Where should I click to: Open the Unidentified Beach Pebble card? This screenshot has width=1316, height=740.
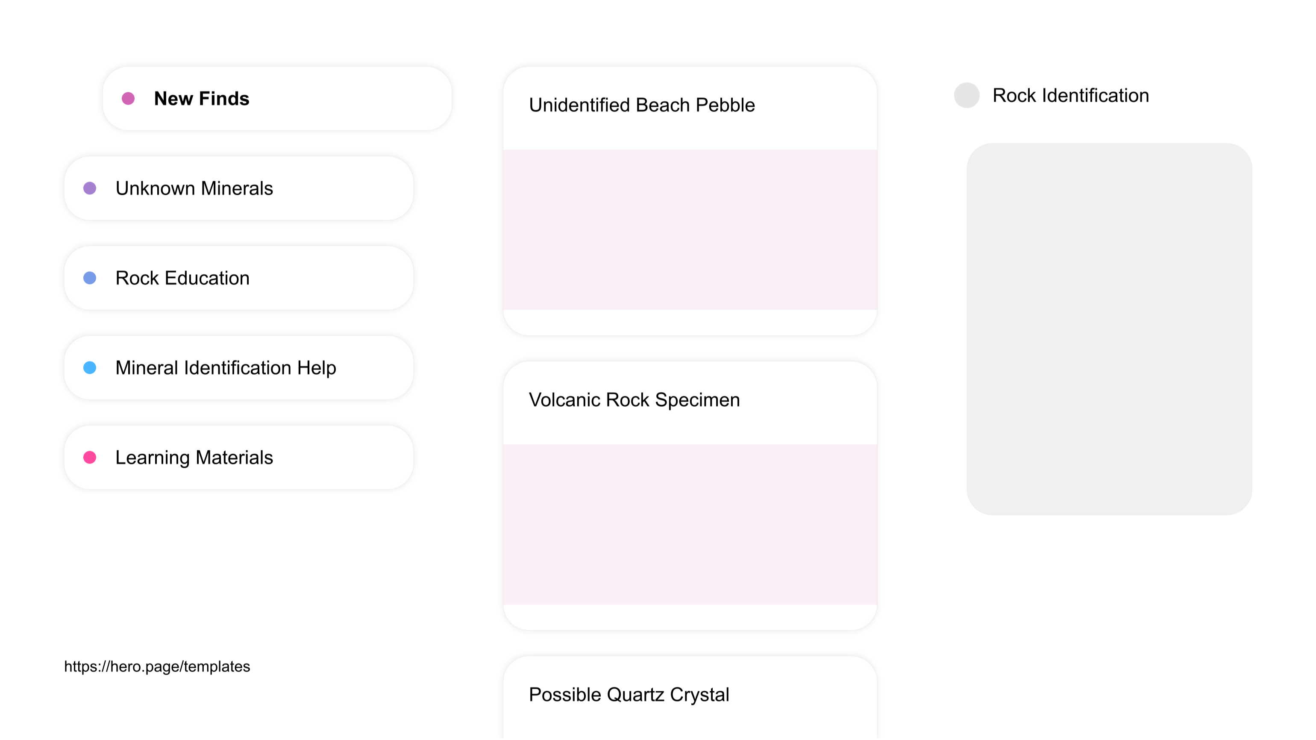click(642, 105)
